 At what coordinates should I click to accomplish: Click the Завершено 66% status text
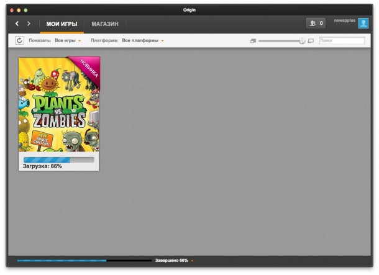click(171, 261)
